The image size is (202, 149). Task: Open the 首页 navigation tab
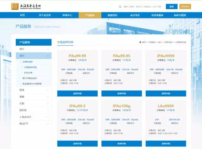coord(22,15)
